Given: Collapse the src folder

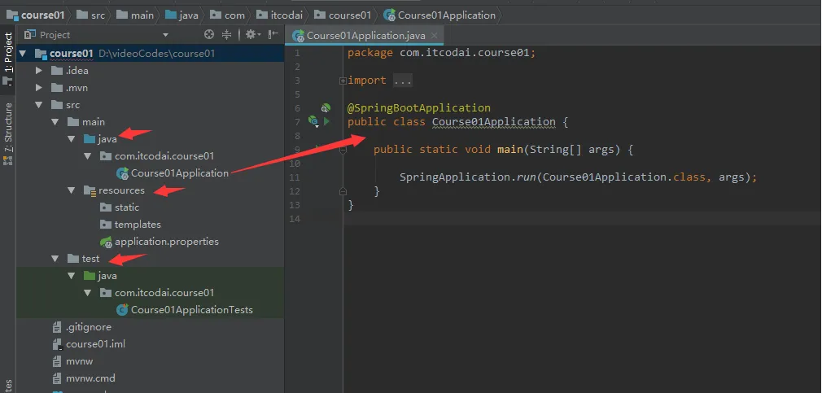Looking at the screenshot, I should pos(39,105).
